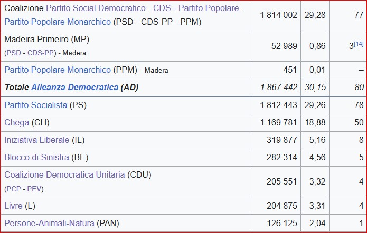Viewport: 367px width, 233px height.
Task: Click the Alleanza Democratica total votes 1 867 442
Action: pyautogui.click(x=278, y=87)
